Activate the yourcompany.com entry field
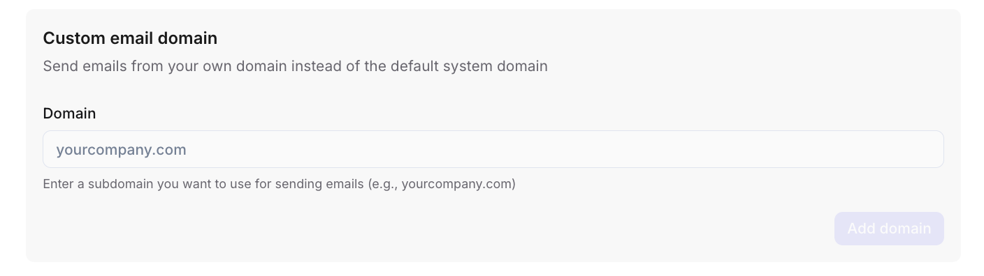 493,149
